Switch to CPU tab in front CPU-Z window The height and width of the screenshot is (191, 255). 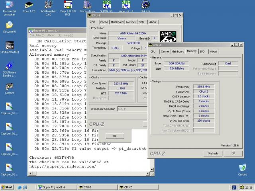click(153, 51)
